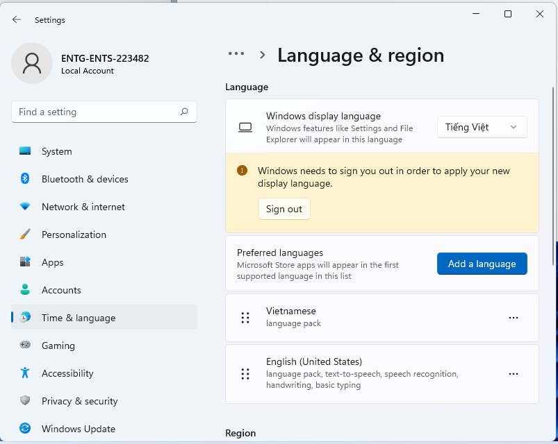Open the Apps category

tap(104, 262)
